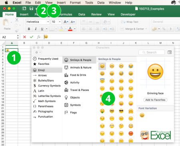This screenshot has width=180, height=146.
Task: Click the Bold formatting icon
Action: 29,29
